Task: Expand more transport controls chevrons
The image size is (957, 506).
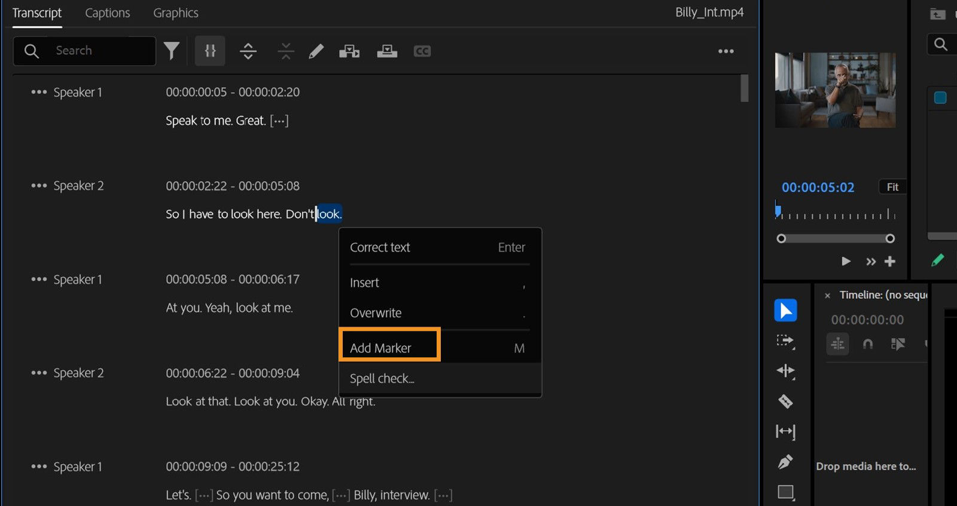Action: 871,262
